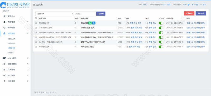Click 删除 on the 120.00 row
211x96 pixels.
pos(203,37)
